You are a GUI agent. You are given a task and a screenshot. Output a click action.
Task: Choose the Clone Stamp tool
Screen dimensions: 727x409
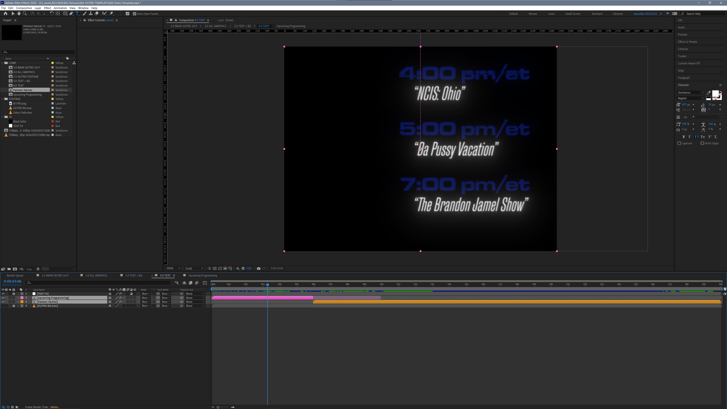(x=91, y=13)
